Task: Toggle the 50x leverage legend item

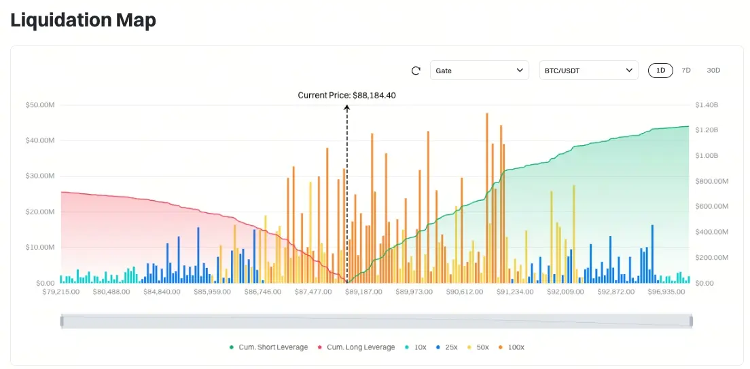Action: [478, 347]
